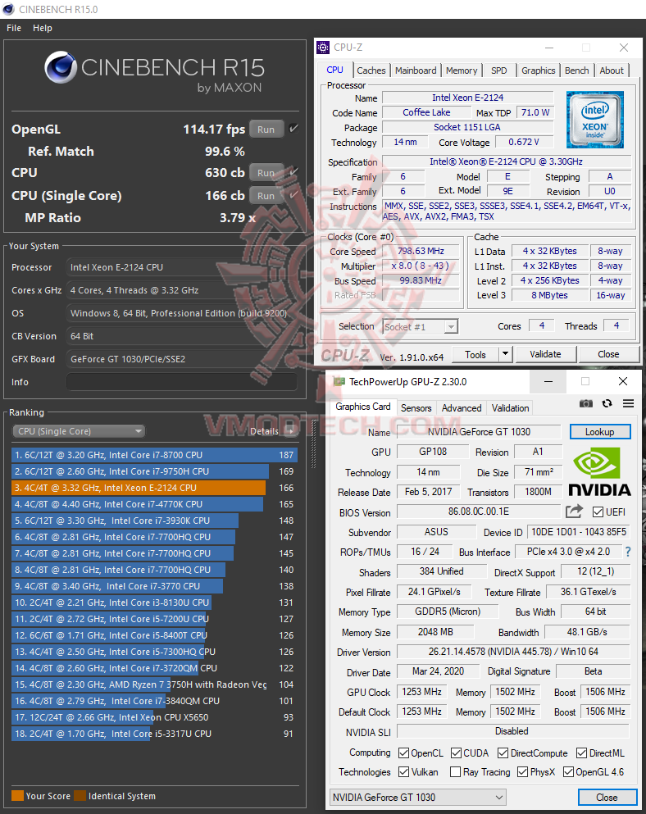Click the Cinebench R15 sphere logo
Image resolution: width=646 pixels, height=814 pixels.
tap(61, 67)
